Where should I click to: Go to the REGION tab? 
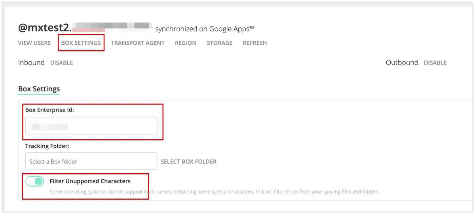(x=186, y=43)
